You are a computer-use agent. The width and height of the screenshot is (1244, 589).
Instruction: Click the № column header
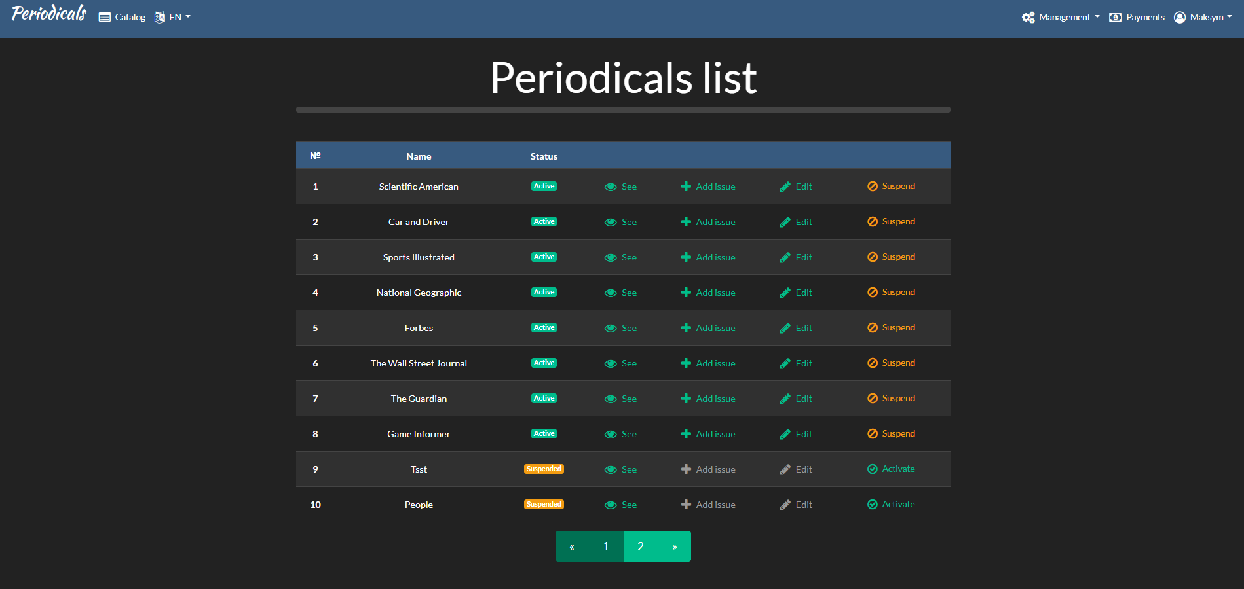[x=315, y=156]
